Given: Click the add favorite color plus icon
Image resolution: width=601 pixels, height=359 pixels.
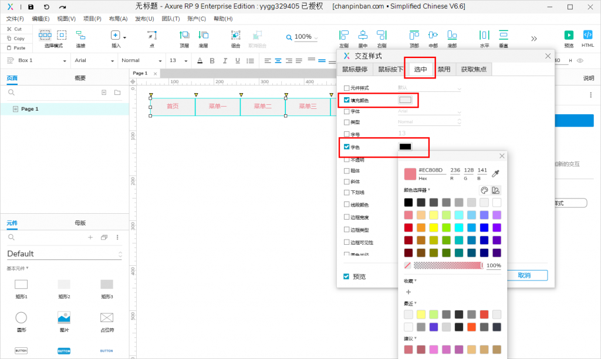Looking at the screenshot, I should 408,292.
